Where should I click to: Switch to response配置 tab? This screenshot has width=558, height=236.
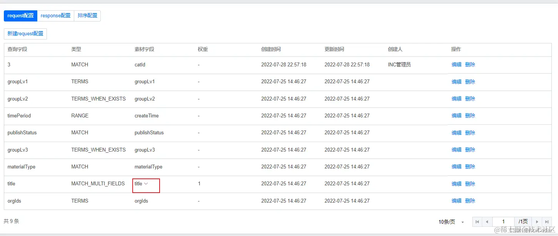tap(56, 16)
